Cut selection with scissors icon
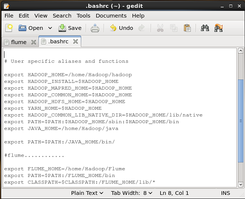The image size is (245, 199). [160, 28]
